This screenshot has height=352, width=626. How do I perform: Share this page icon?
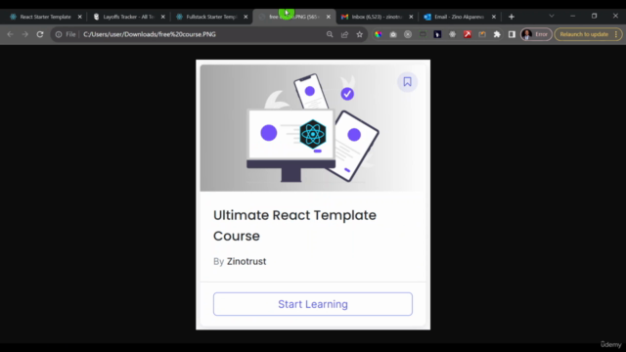tap(344, 34)
